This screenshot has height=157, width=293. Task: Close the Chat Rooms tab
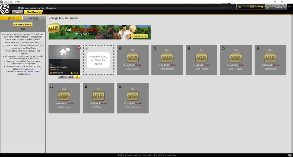coord(41,11)
